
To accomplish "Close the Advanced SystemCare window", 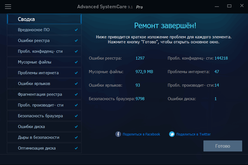I will pos(242,6).
